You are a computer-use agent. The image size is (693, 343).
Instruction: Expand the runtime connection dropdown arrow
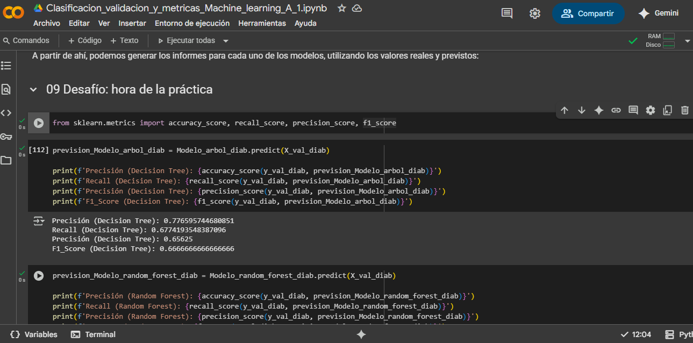tap(687, 41)
